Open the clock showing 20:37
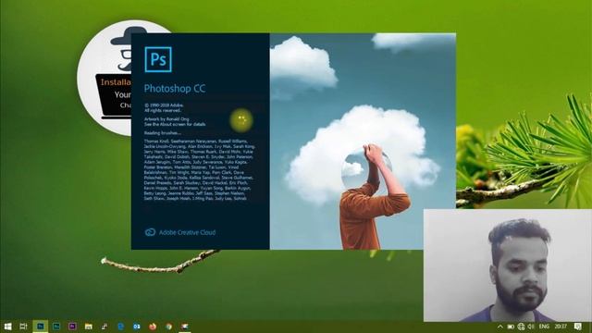592x333 pixels. (561, 327)
